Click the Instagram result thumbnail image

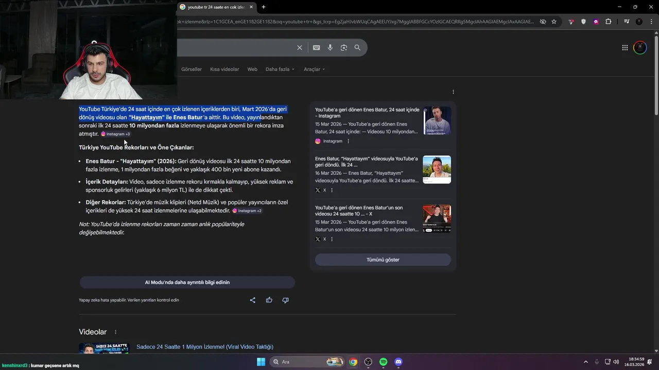[x=437, y=120]
